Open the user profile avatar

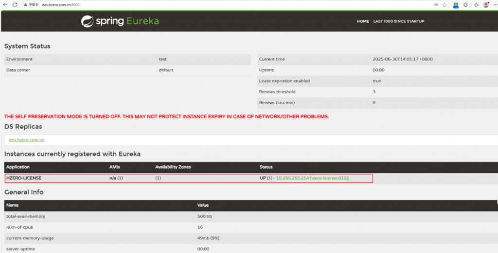pos(486,4)
